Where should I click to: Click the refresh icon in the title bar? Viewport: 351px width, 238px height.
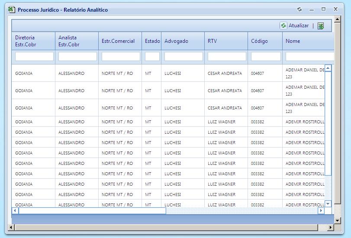pyautogui.click(x=299, y=10)
